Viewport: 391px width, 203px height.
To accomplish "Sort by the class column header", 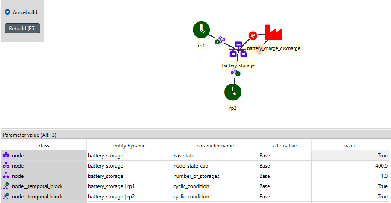I will 44,146.
